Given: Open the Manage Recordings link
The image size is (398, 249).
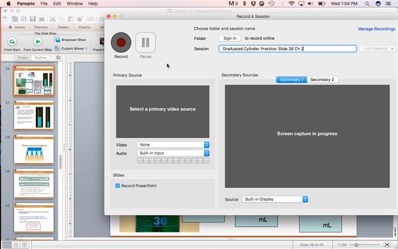Looking at the screenshot, I should [x=376, y=29].
